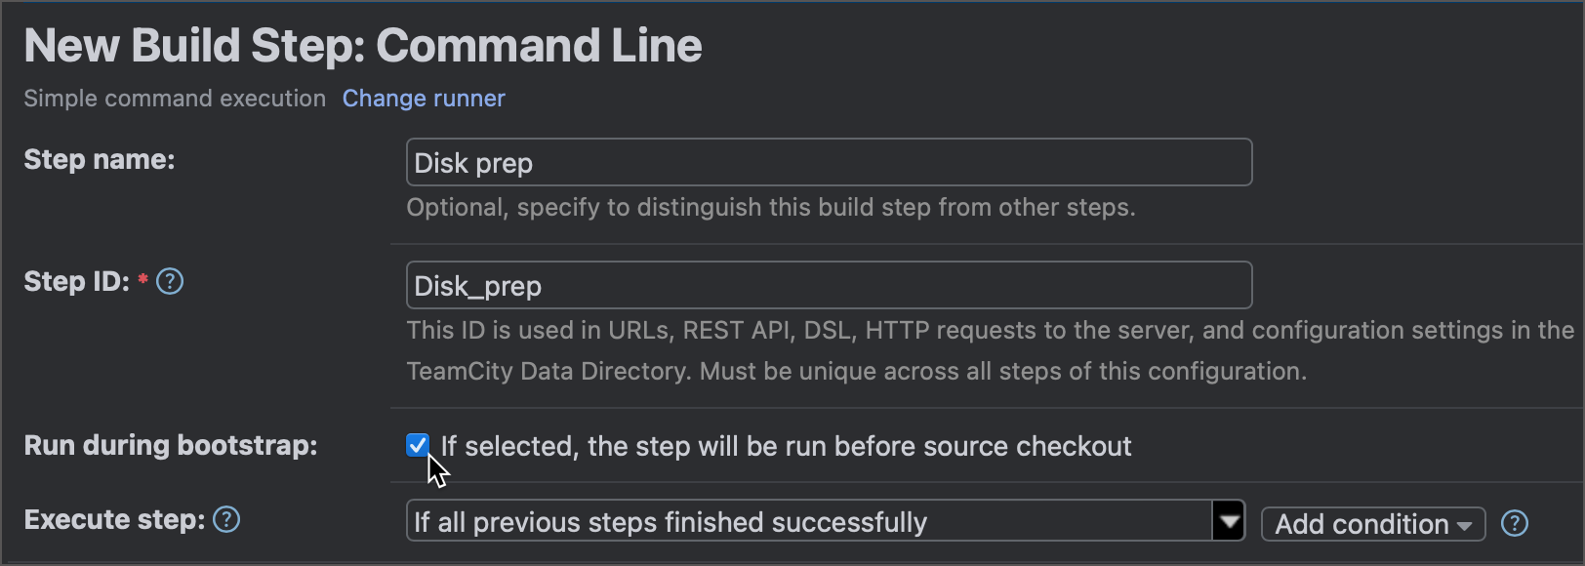Click the red required asterisk by Step ID

point(143,280)
